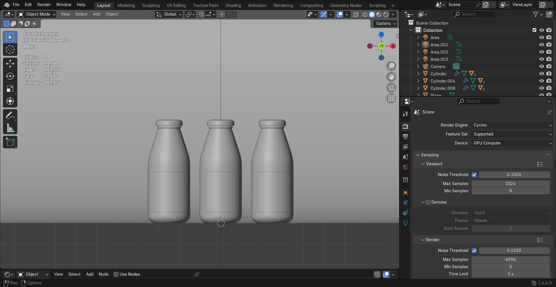The height and width of the screenshot is (287, 556).
Task: Click the Options button in viewport
Action: 386,23
